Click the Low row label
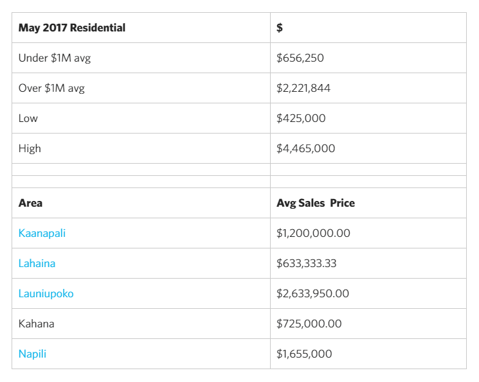Viewport: 479px width, 382px height. (x=28, y=118)
